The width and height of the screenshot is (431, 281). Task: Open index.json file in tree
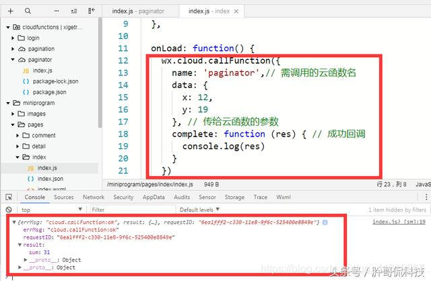51,179
